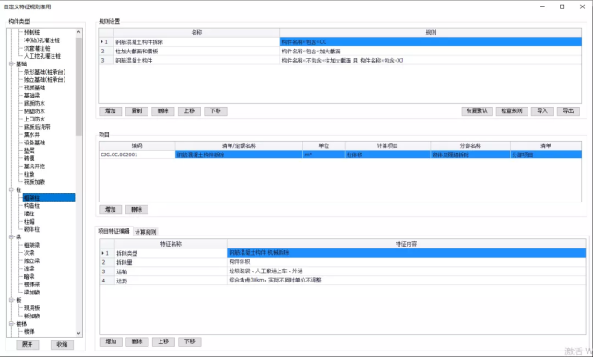Click 展开 button below component tree
593x357 pixels.
coord(28,344)
